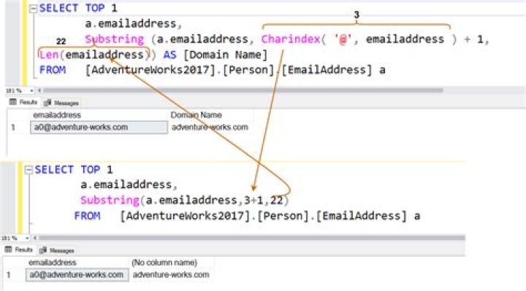Select row number 1 in lower results grid

[9, 275]
